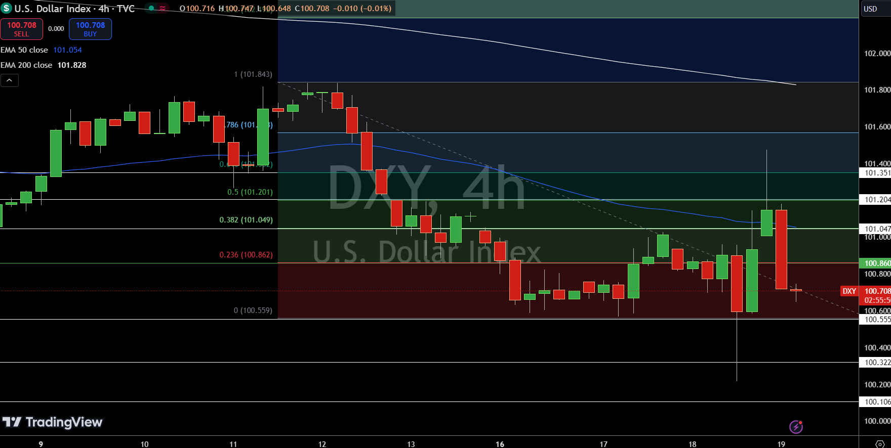891x448 pixels.
Task: Select the Fibonacci 0 (100.559) level label
Action: coord(253,310)
